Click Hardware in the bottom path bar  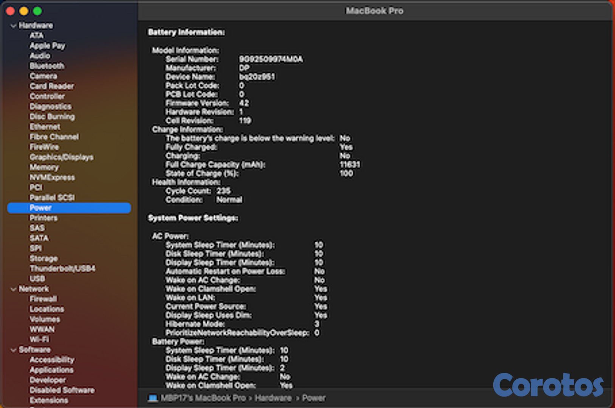[x=273, y=398]
